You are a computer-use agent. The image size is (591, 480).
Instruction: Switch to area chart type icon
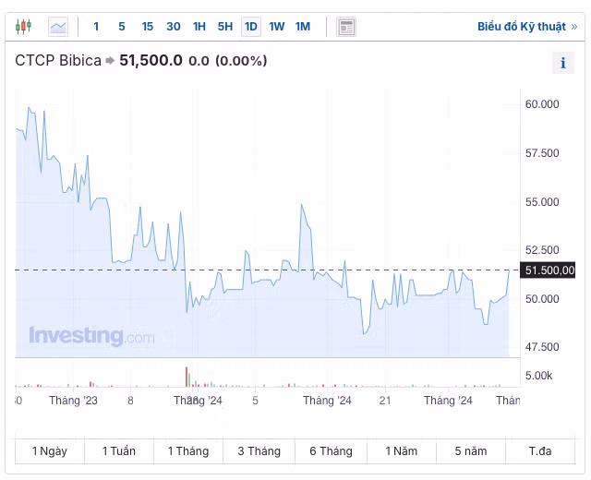[58, 27]
